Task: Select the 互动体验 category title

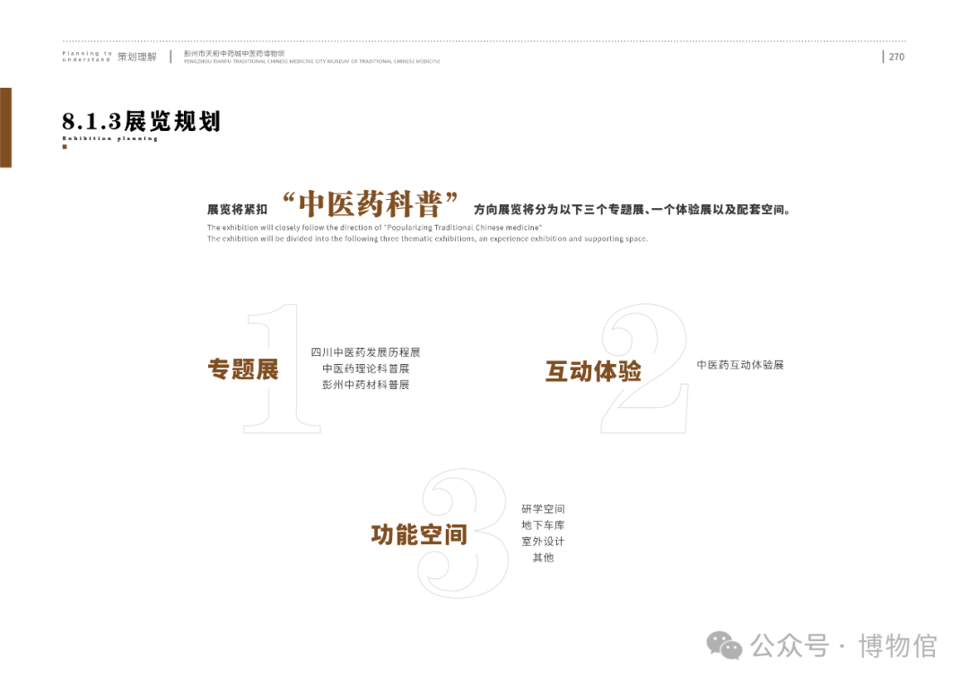Action: 593,370
